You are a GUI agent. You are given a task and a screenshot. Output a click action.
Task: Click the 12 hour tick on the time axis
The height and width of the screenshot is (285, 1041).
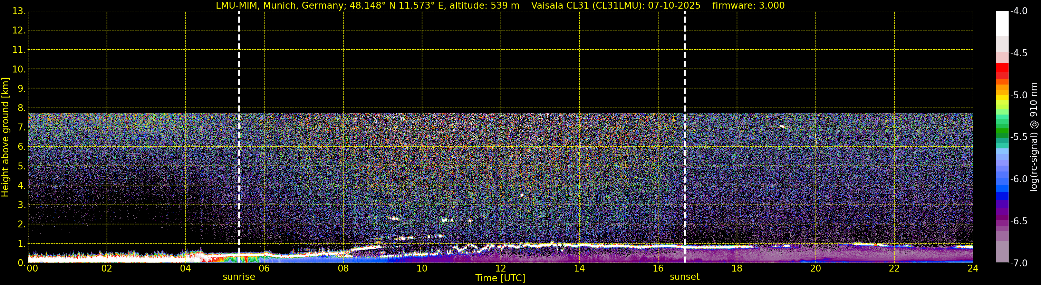point(500,268)
